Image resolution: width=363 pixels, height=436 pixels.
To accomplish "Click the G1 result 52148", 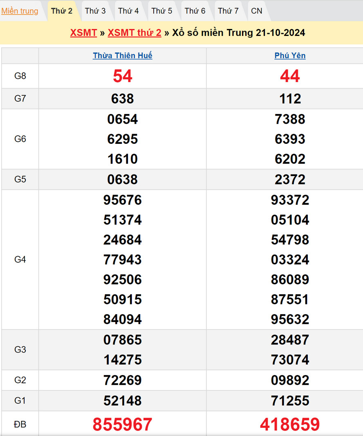I will click(x=123, y=400).
